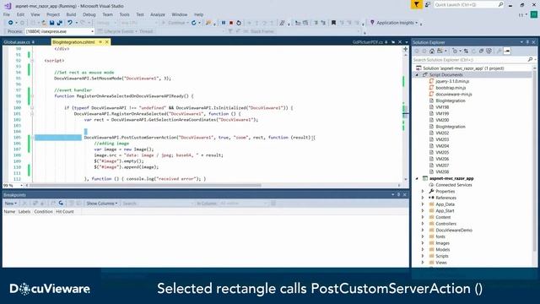Click the split editor plus icon
540x304 pixels.
pos(405,49)
